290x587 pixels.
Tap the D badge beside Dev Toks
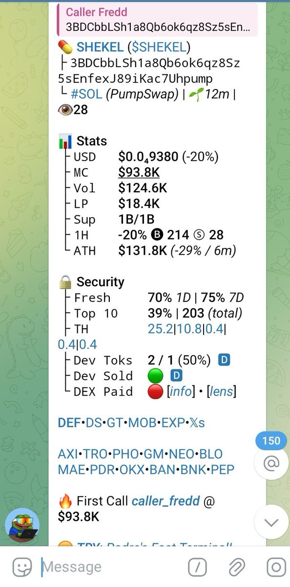pyautogui.click(x=224, y=360)
